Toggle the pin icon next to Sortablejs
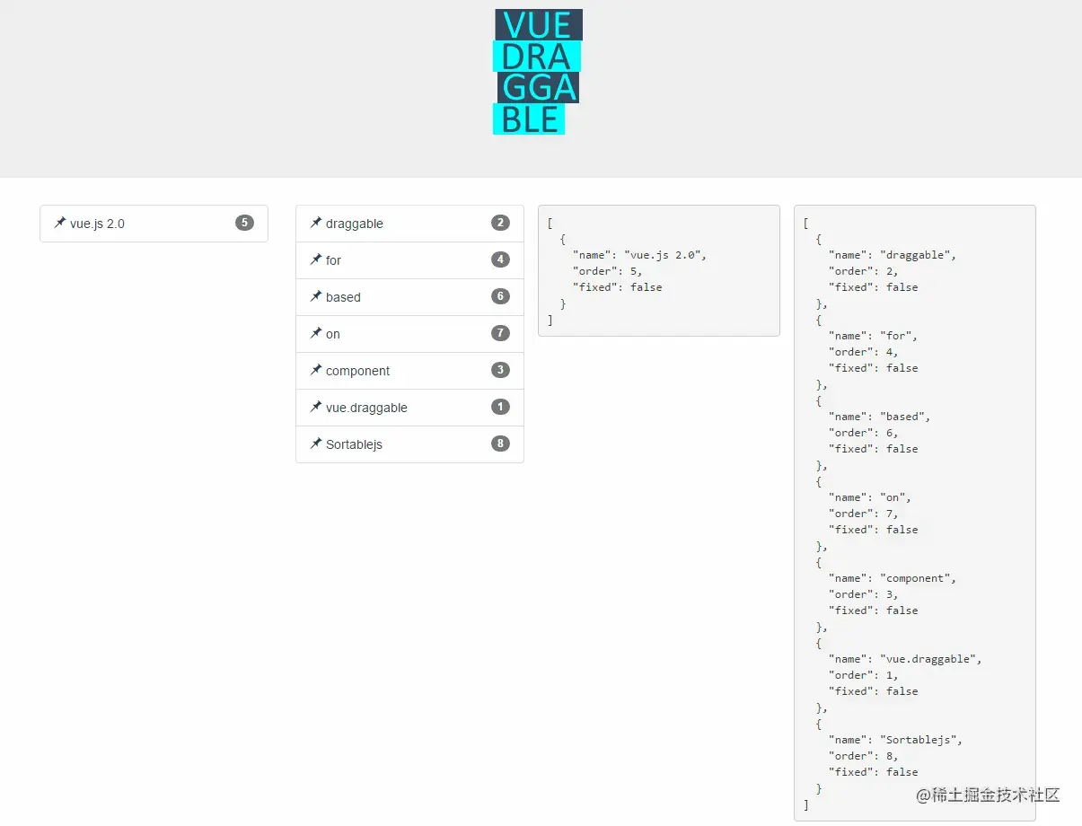 click(x=316, y=444)
